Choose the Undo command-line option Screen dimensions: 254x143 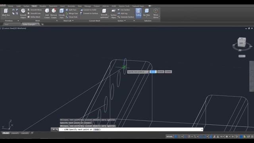(x=96, y=129)
